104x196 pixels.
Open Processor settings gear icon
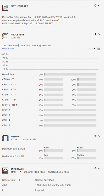click(95, 34)
